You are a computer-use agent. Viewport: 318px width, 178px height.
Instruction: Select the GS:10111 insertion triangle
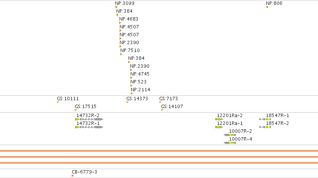pos(58,102)
